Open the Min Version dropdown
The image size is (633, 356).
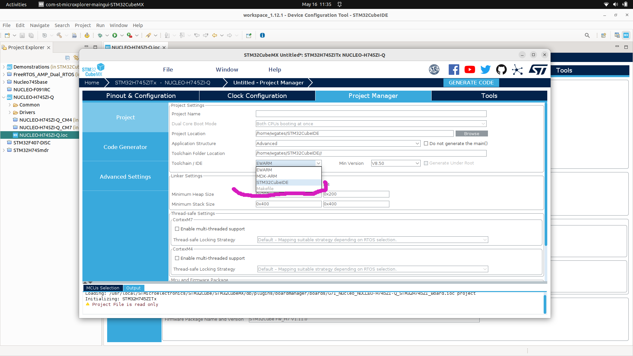click(x=417, y=163)
